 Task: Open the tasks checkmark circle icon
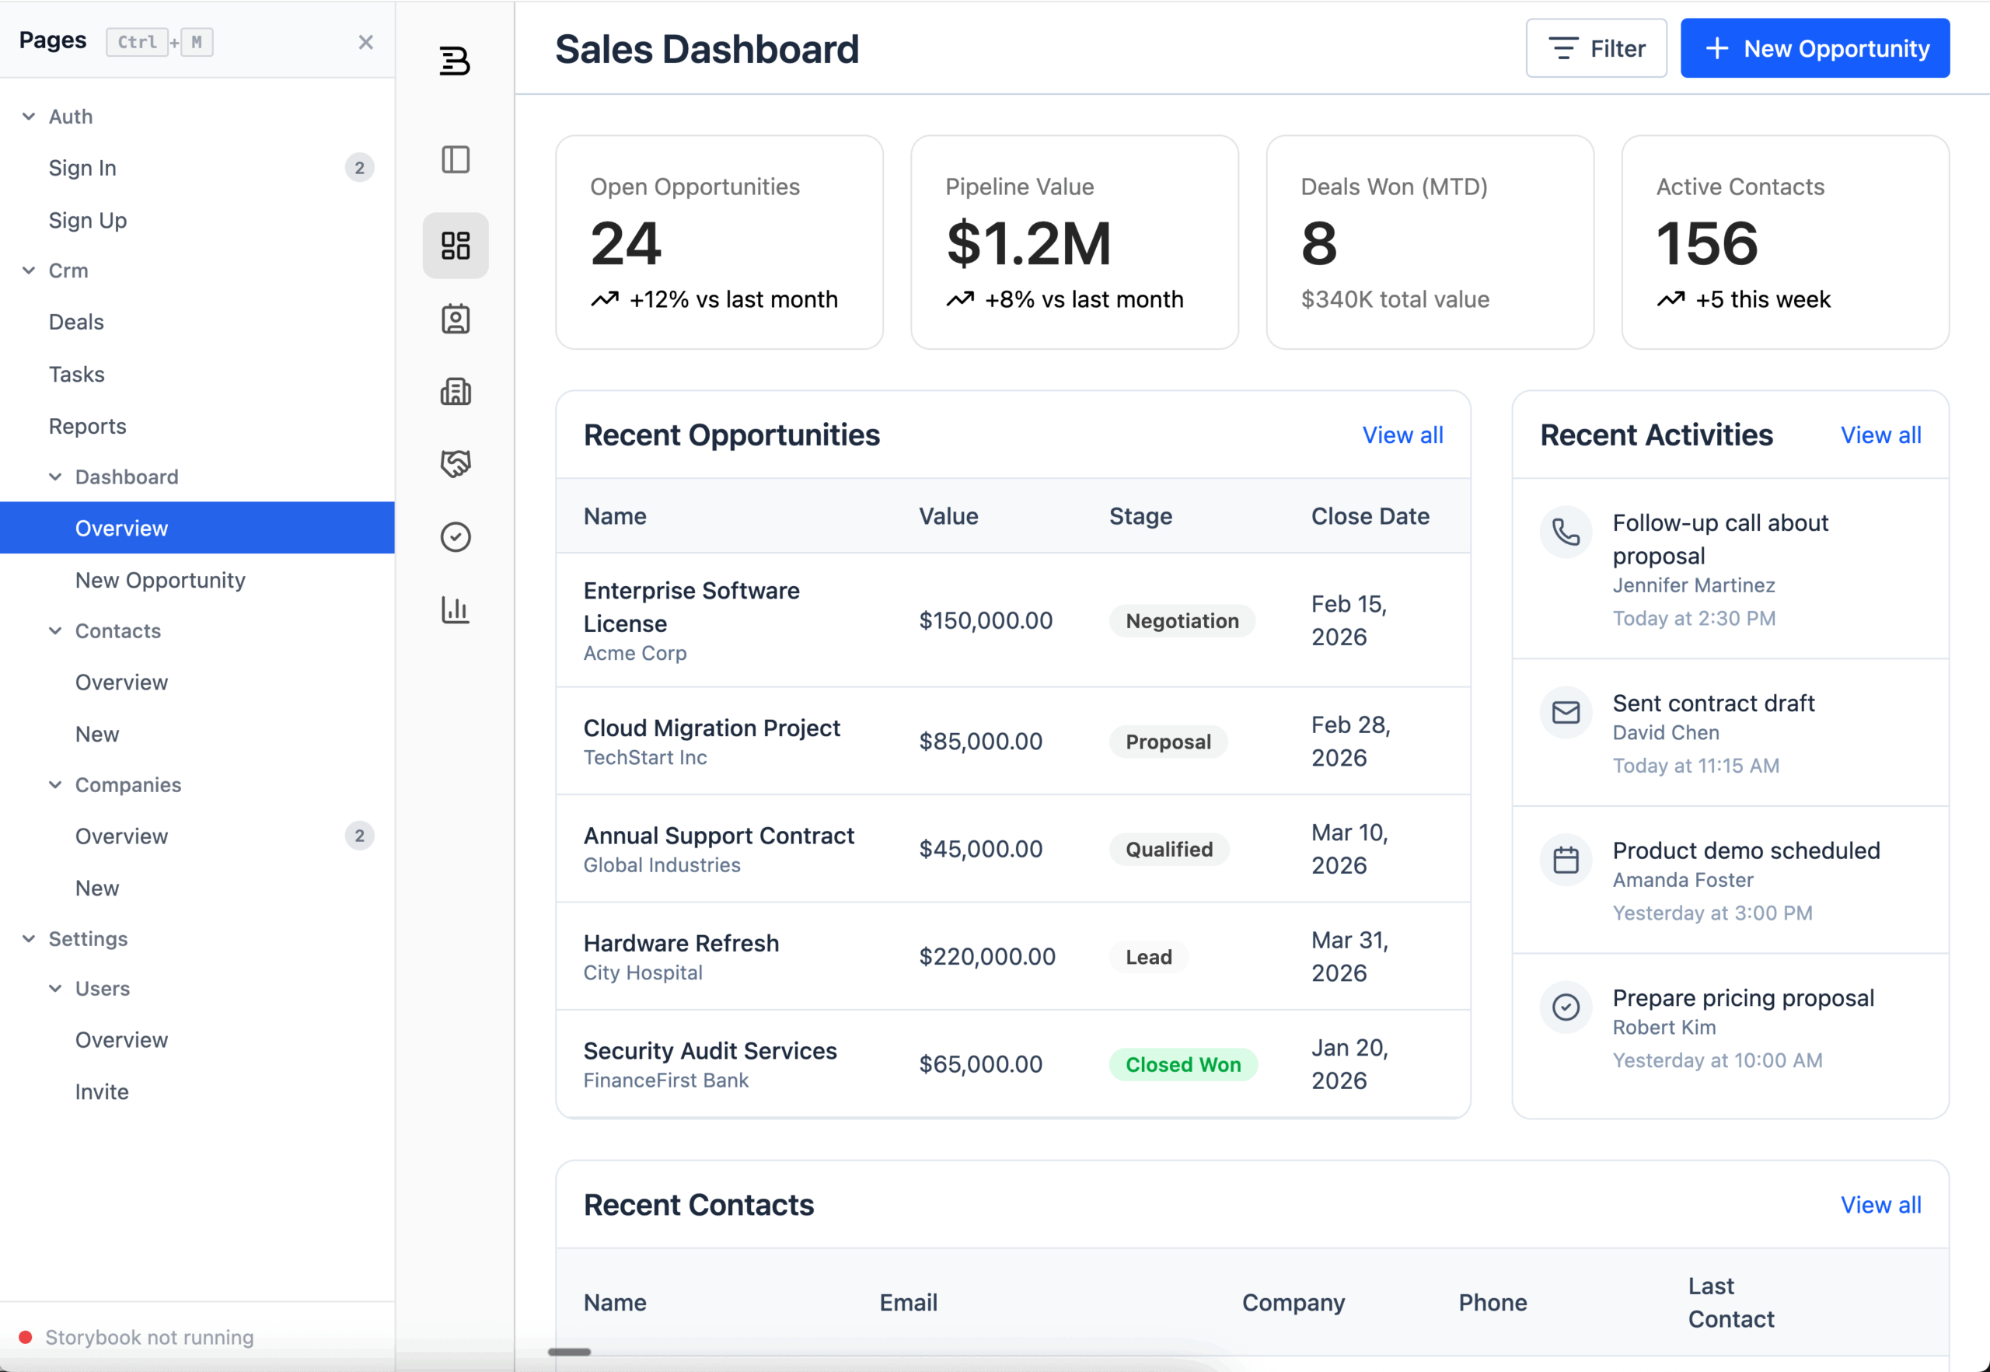pos(455,537)
